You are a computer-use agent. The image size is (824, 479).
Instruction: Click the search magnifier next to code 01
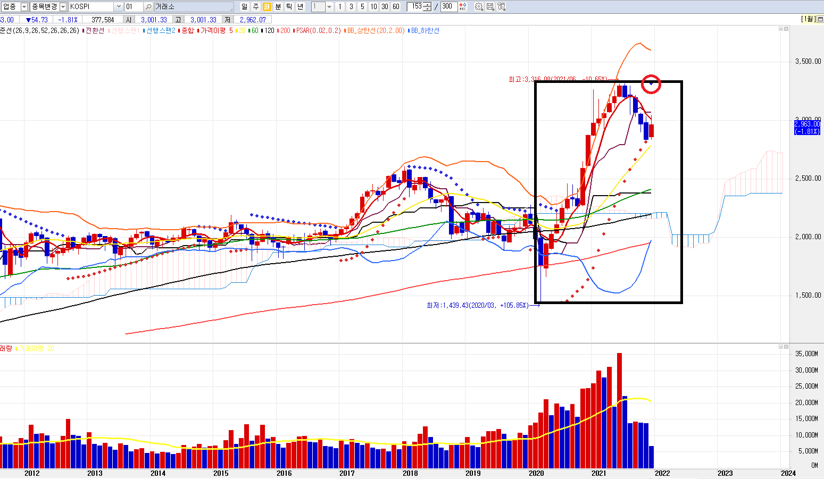(x=148, y=7)
